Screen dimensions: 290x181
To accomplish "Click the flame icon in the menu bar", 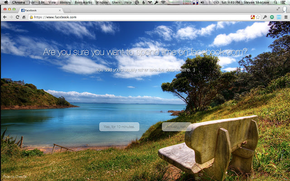I will pyautogui.click(x=144, y=2).
